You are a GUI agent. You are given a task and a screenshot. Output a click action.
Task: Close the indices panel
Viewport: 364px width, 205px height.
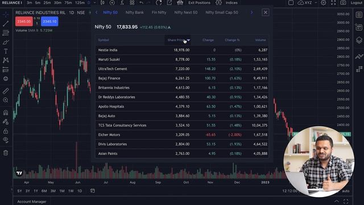click(x=266, y=13)
